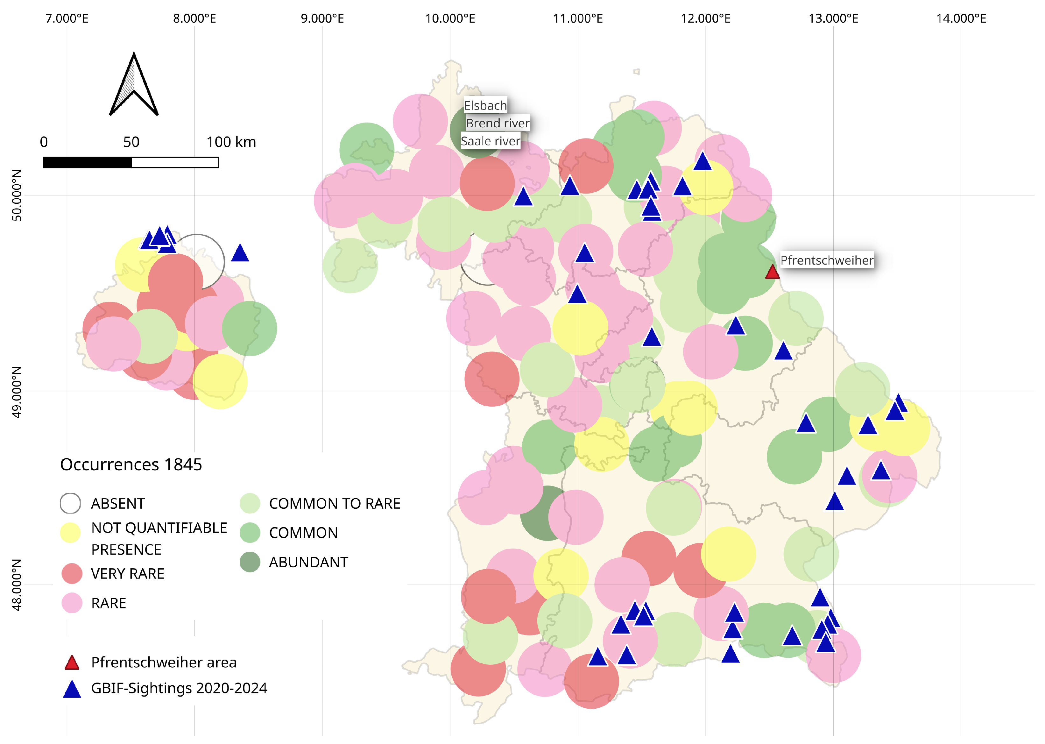This screenshot has width=1045, height=744.
Task: Click the 13.000°E longitude label
Action: coord(833,18)
